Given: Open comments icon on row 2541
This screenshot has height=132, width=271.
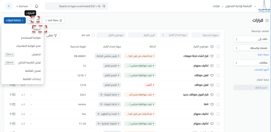Looking at the screenshot, I should [x=14, y=95].
